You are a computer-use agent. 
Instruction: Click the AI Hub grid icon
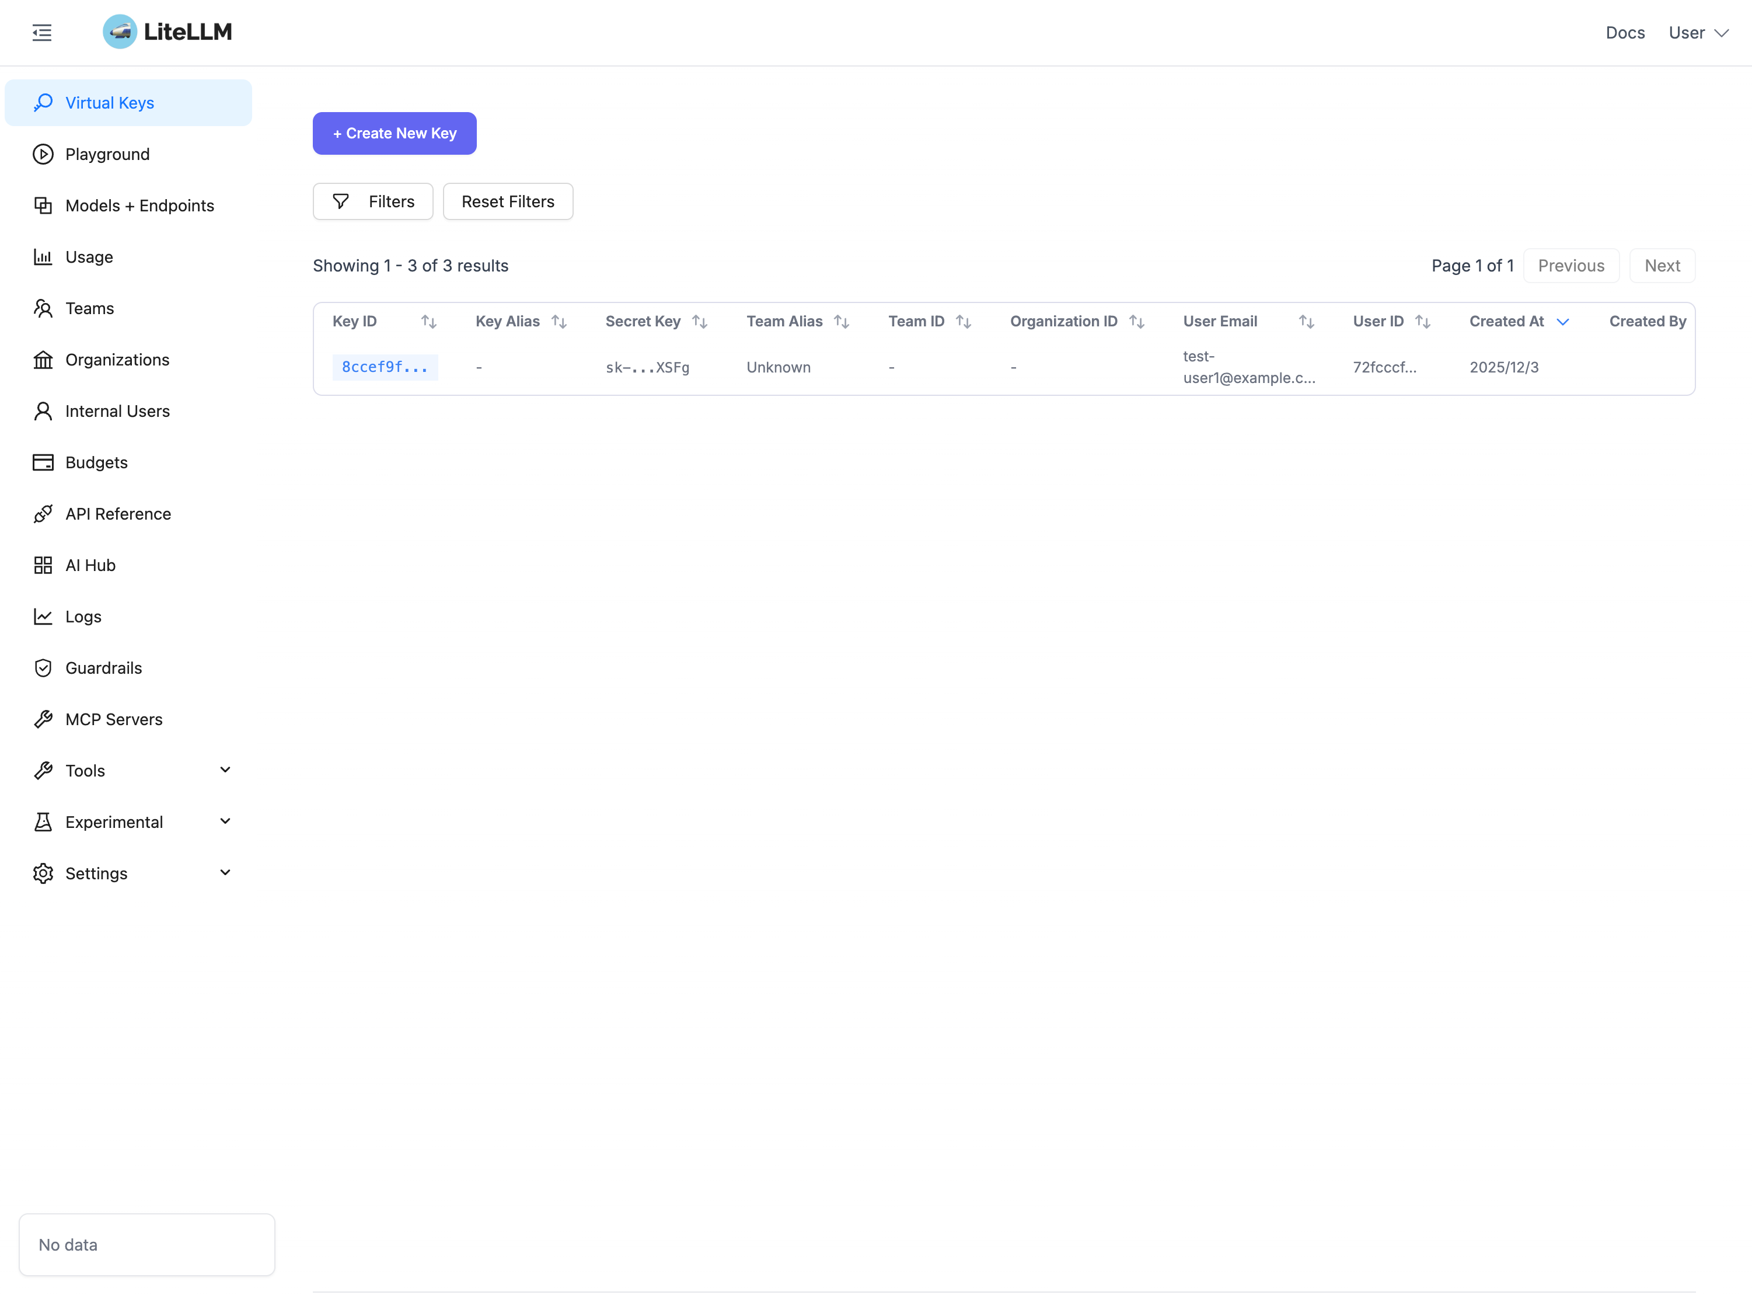click(43, 565)
